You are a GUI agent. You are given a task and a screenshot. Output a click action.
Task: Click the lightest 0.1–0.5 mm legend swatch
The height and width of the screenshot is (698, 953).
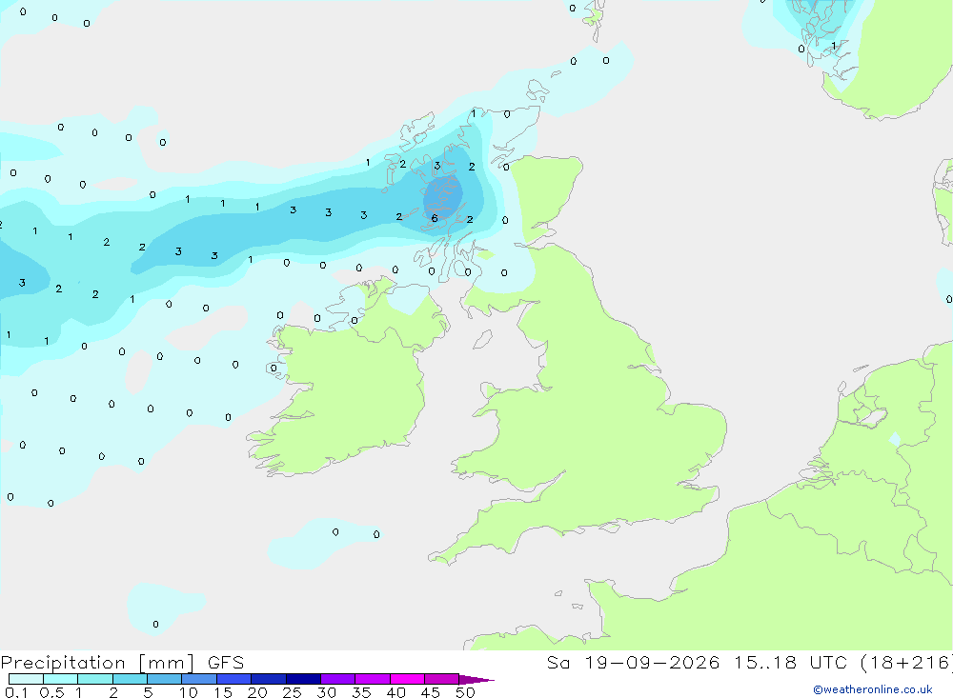point(26,679)
